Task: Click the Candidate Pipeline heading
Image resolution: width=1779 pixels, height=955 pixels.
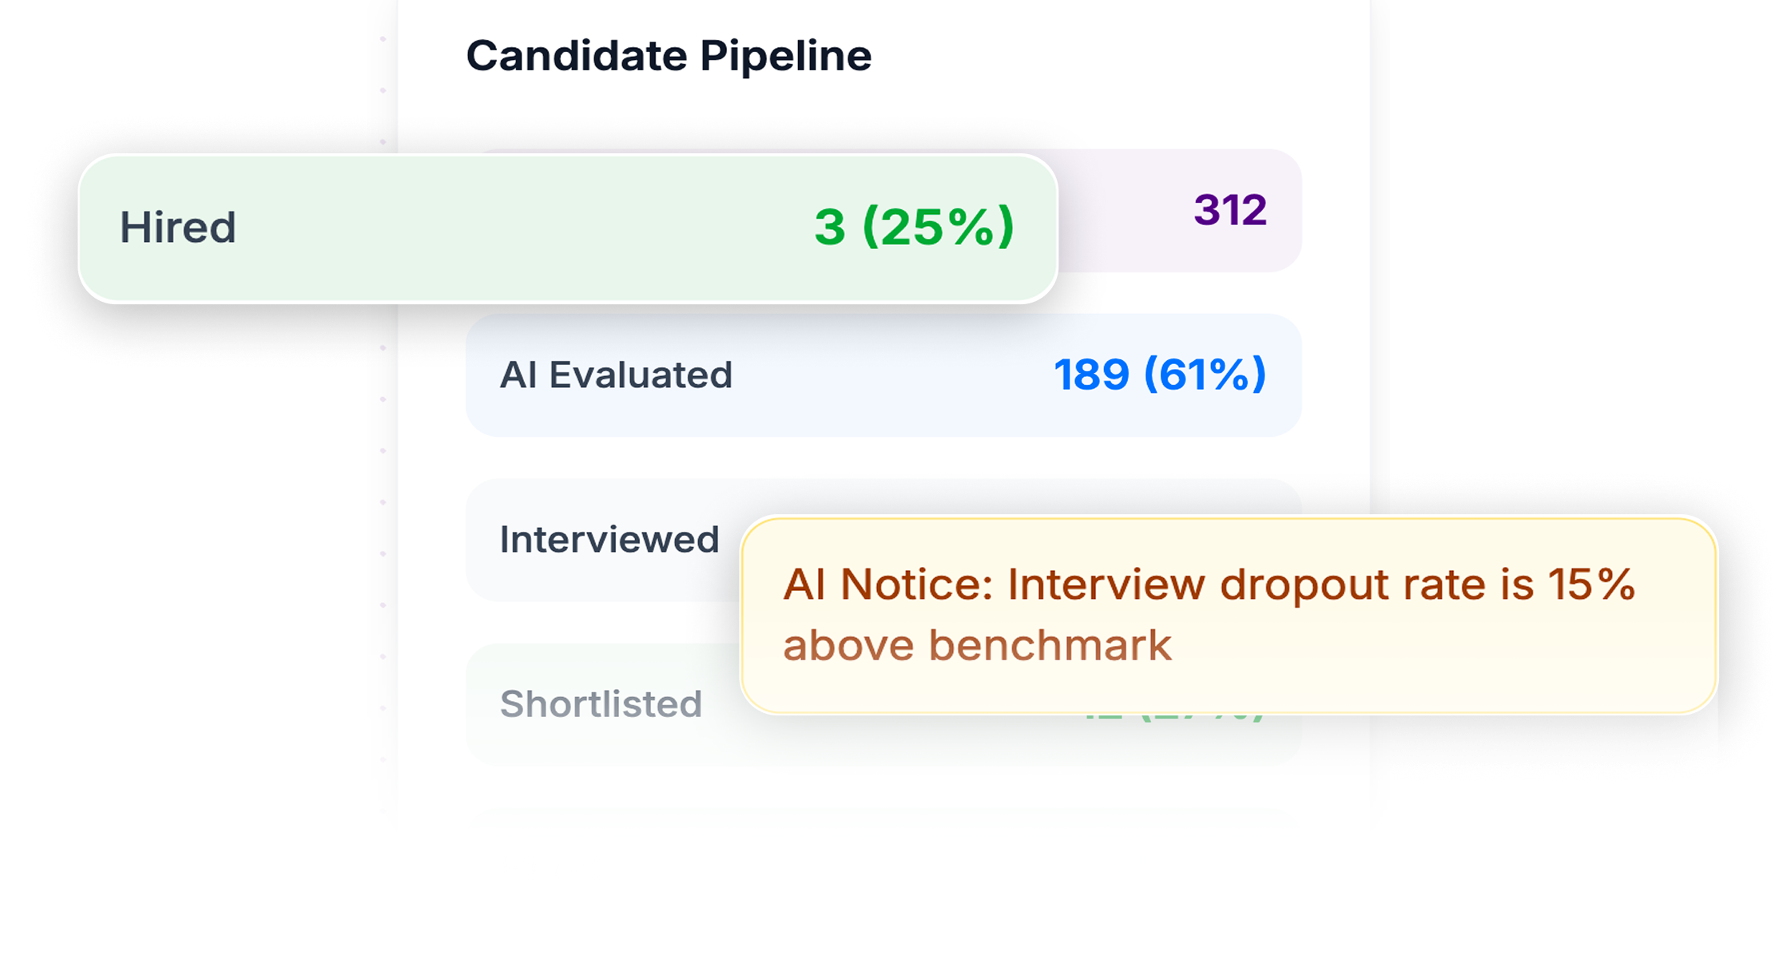Action: pyautogui.click(x=668, y=56)
